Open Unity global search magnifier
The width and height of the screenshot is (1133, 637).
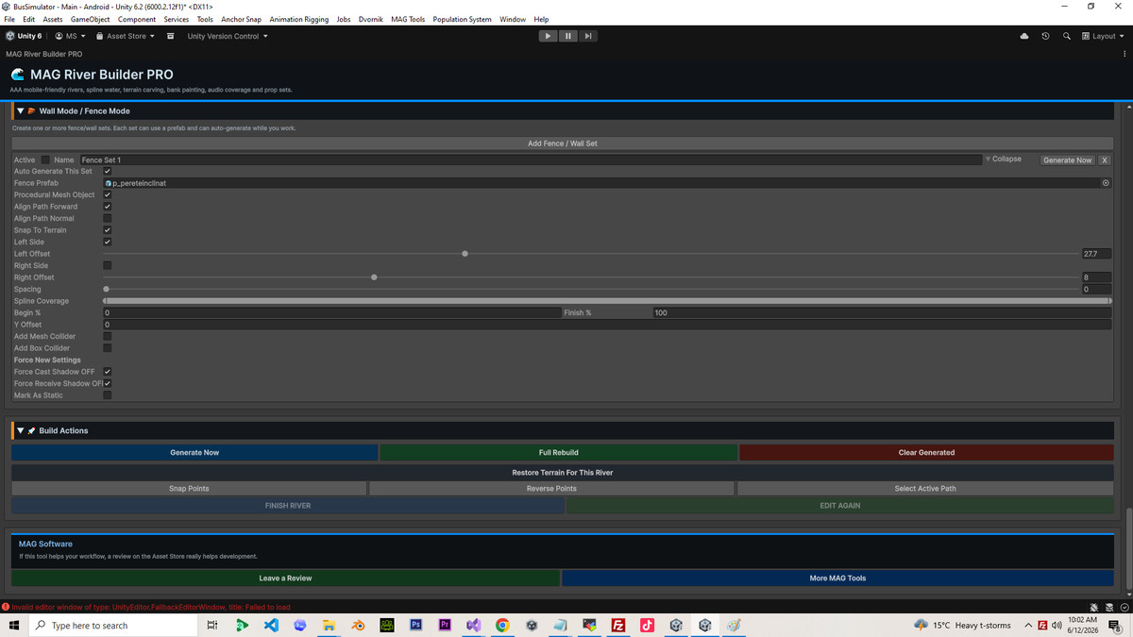click(1066, 36)
